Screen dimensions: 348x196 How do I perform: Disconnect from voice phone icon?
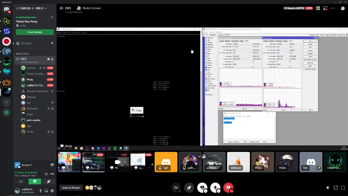point(52,174)
